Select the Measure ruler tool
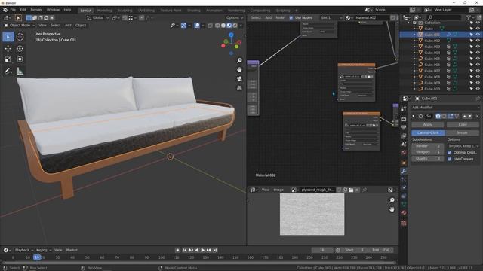Screen dimensions: 483x271 coord(20,72)
